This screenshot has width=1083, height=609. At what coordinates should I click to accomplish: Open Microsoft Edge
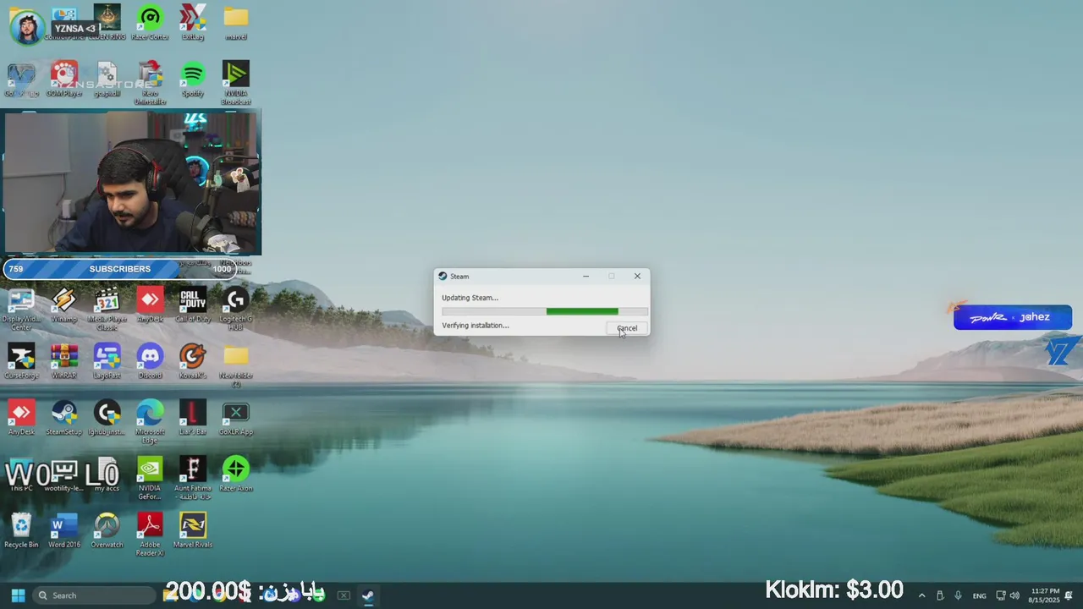pyautogui.click(x=150, y=421)
